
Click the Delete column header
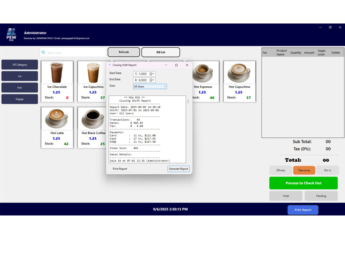336,52
